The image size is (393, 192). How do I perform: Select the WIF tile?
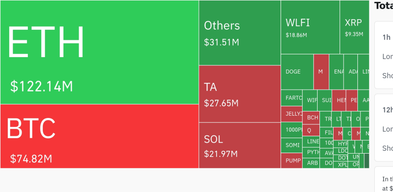(311, 100)
